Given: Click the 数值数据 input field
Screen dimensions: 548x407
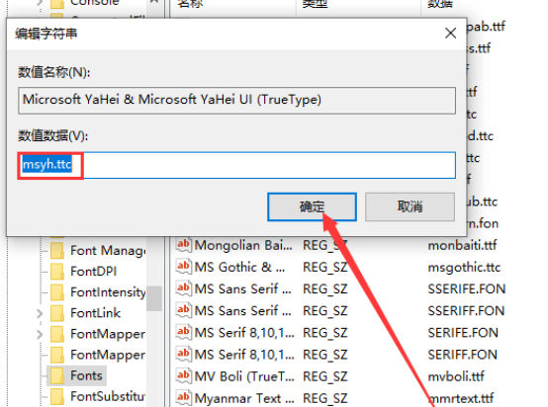Looking at the screenshot, I should point(237,165).
